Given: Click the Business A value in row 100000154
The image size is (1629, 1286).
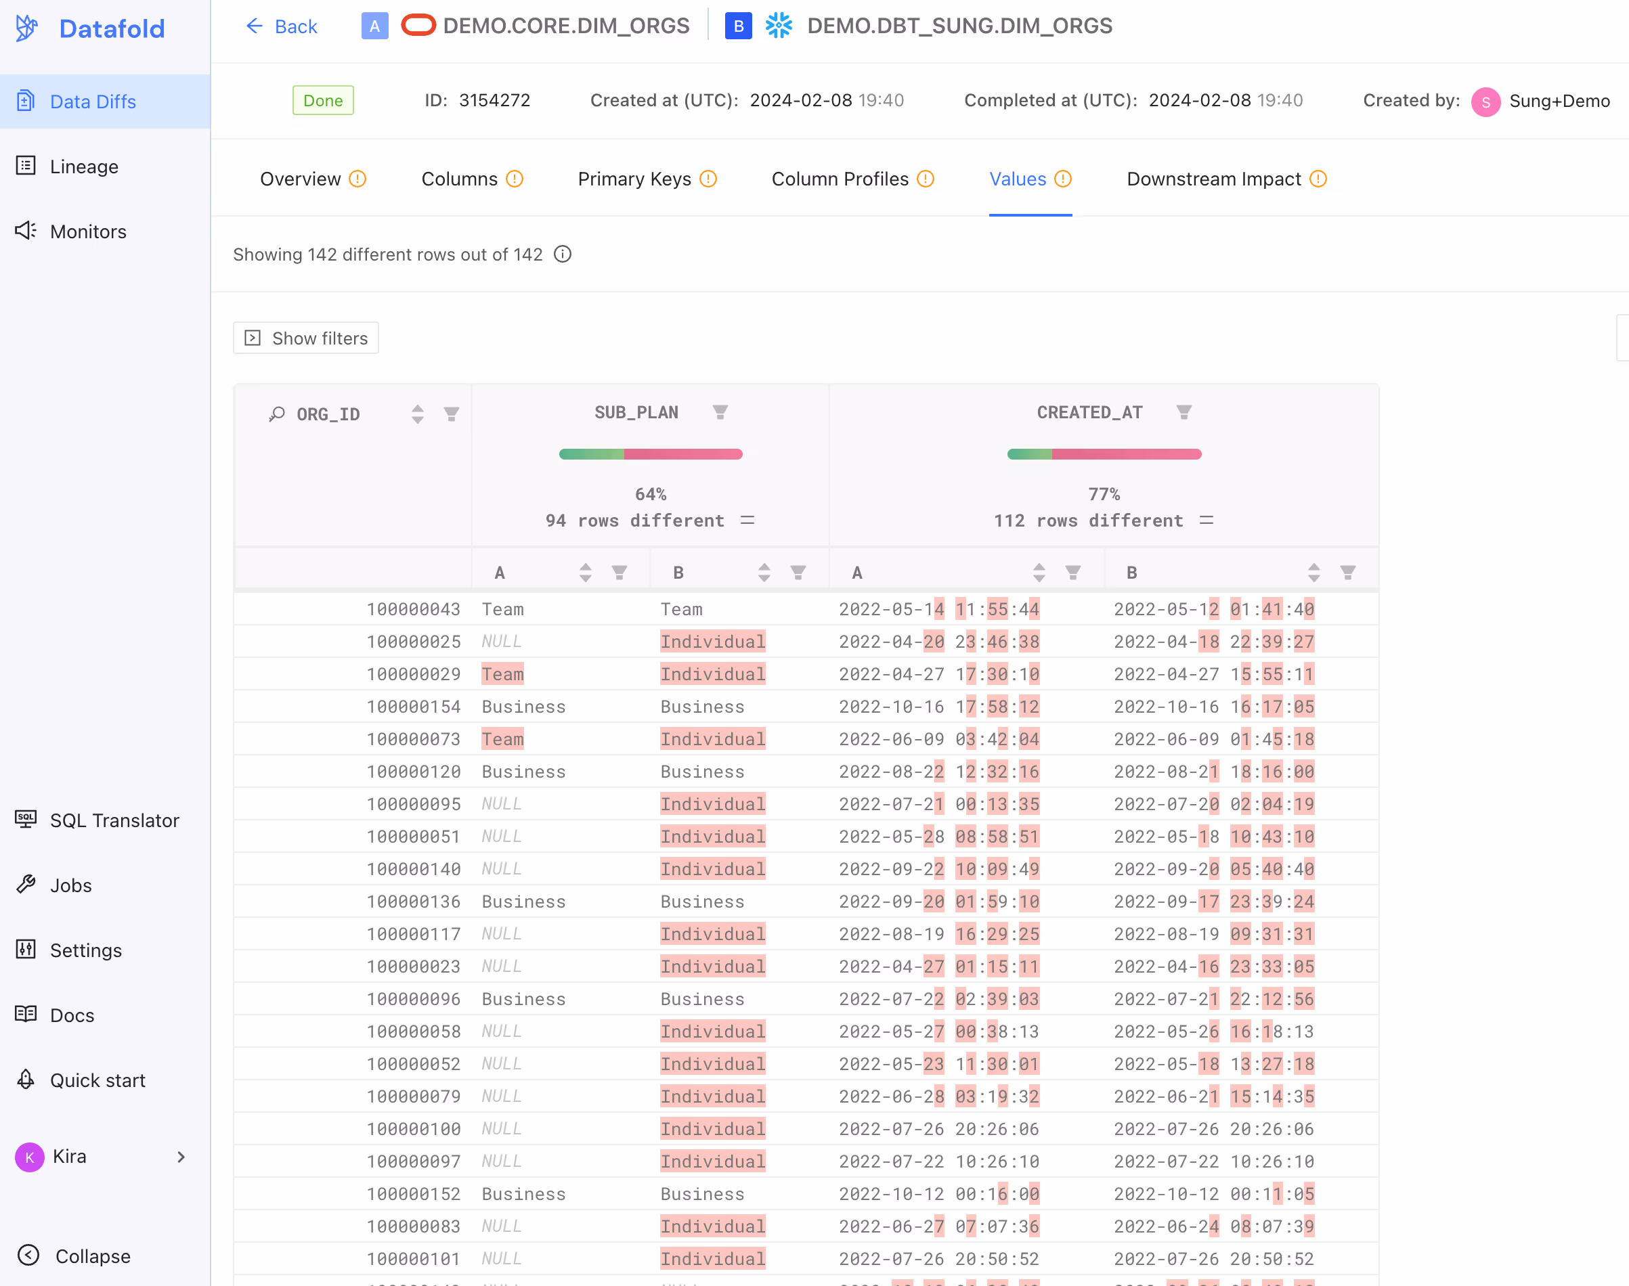Looking at the screenshot, I should coord(523,706).
